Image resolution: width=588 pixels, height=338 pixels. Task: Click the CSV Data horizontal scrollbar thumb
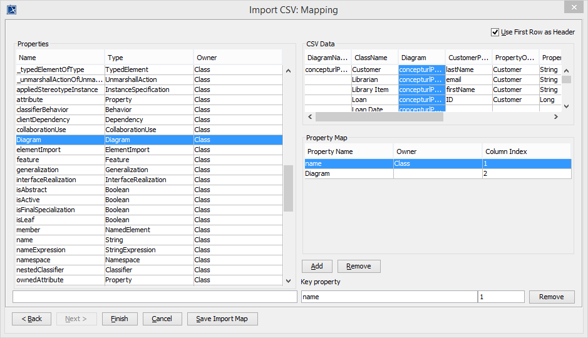pos(379,116)
